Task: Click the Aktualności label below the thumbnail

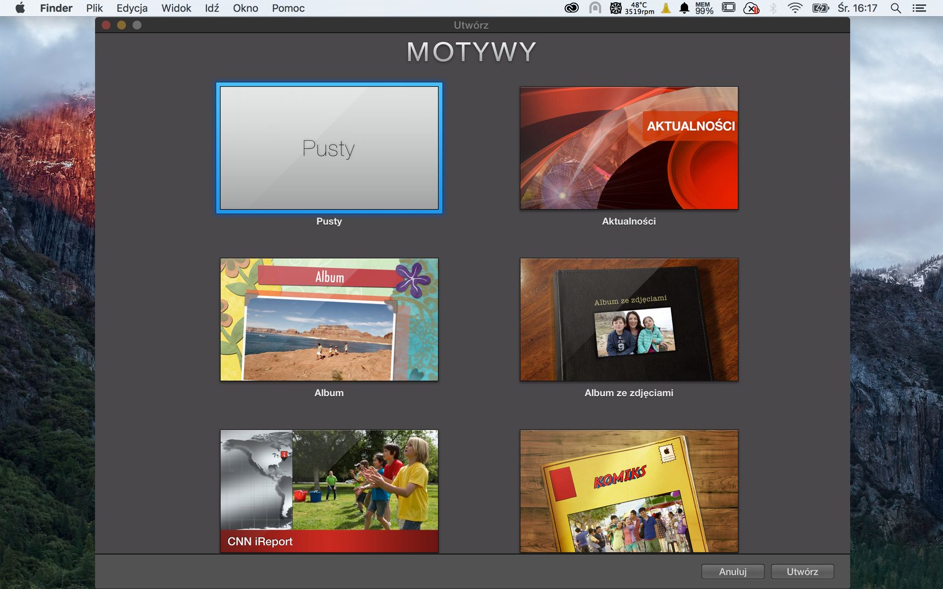Action: [629, 221]
